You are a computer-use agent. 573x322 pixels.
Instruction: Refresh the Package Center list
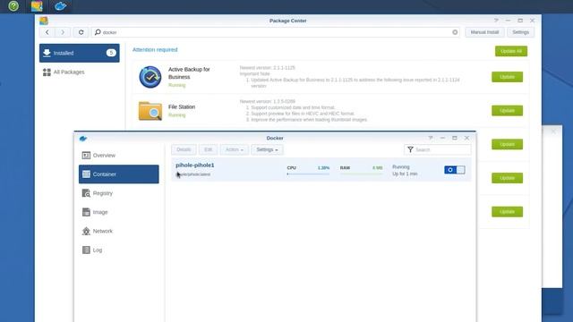coord(81,32)
